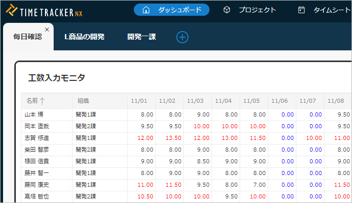
Task: Click 9.00 under 11/02 for 藤井 智一
Action: [x=175, y=173]
